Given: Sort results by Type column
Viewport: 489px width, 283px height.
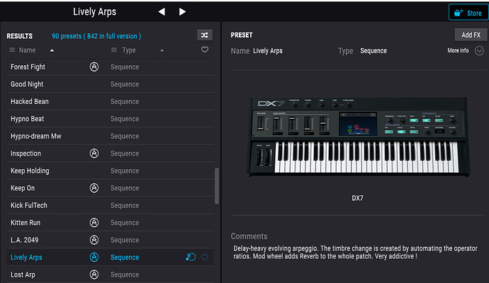Looking at the screenshot, I should click(x=129, y=50).
